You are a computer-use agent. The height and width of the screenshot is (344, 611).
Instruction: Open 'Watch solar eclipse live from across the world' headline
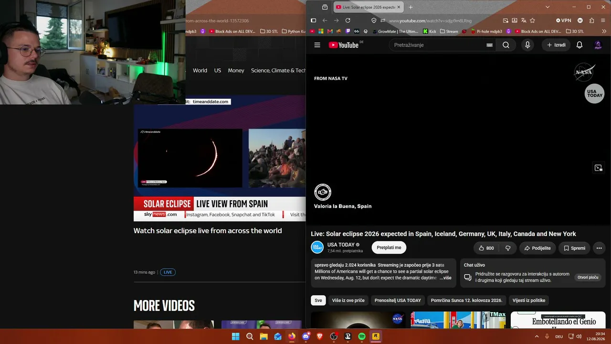point(208,231)
